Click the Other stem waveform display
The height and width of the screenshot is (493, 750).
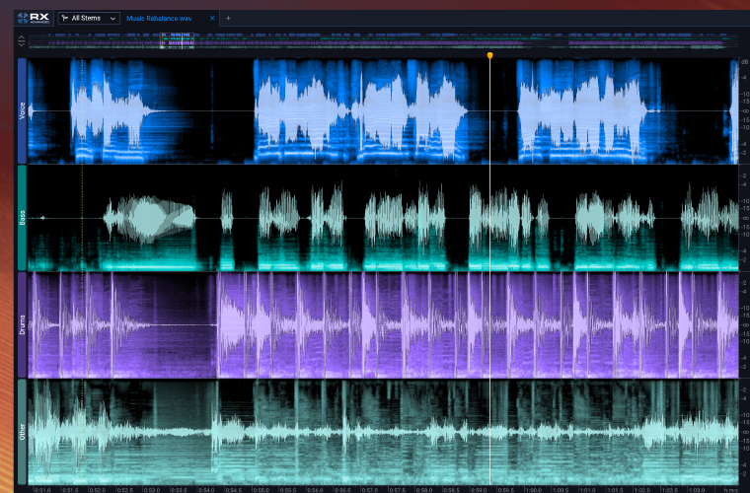375,432
